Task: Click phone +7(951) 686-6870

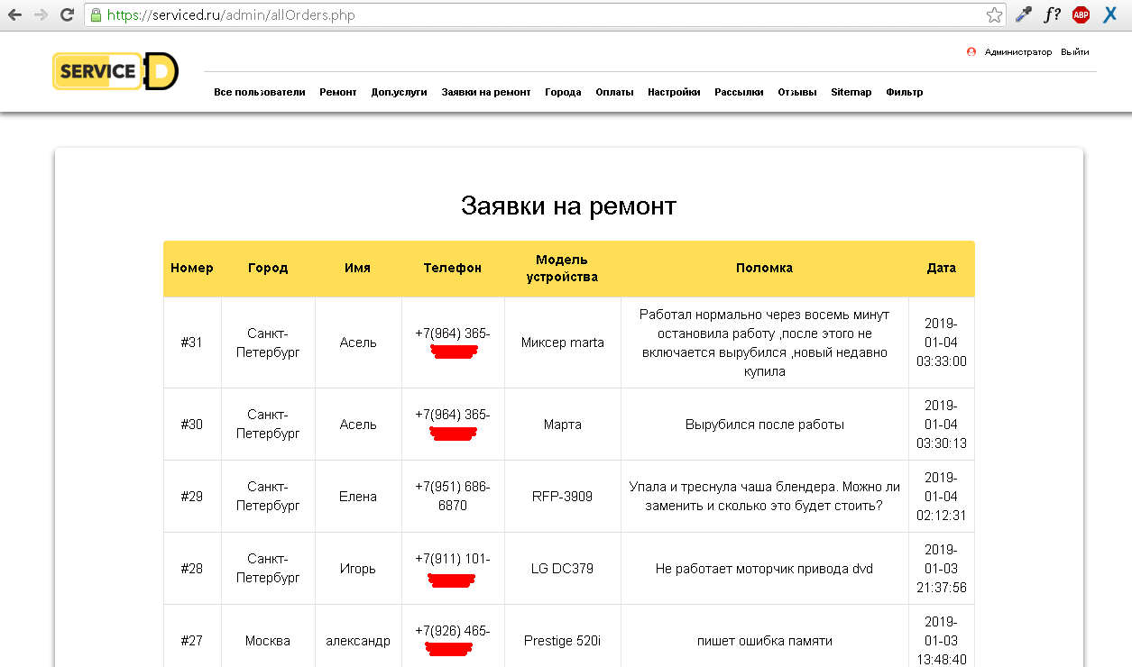Action: [x=453, y=497]
